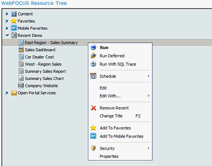212x166 pixels.
Task: Expand the Favorites tree node
Action: coord(7,21)
